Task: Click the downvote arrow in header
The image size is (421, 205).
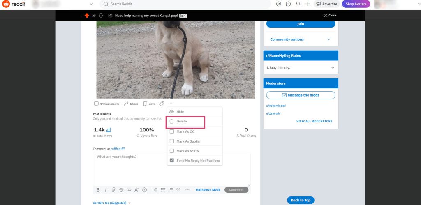Action: click(x=101, y=16)
